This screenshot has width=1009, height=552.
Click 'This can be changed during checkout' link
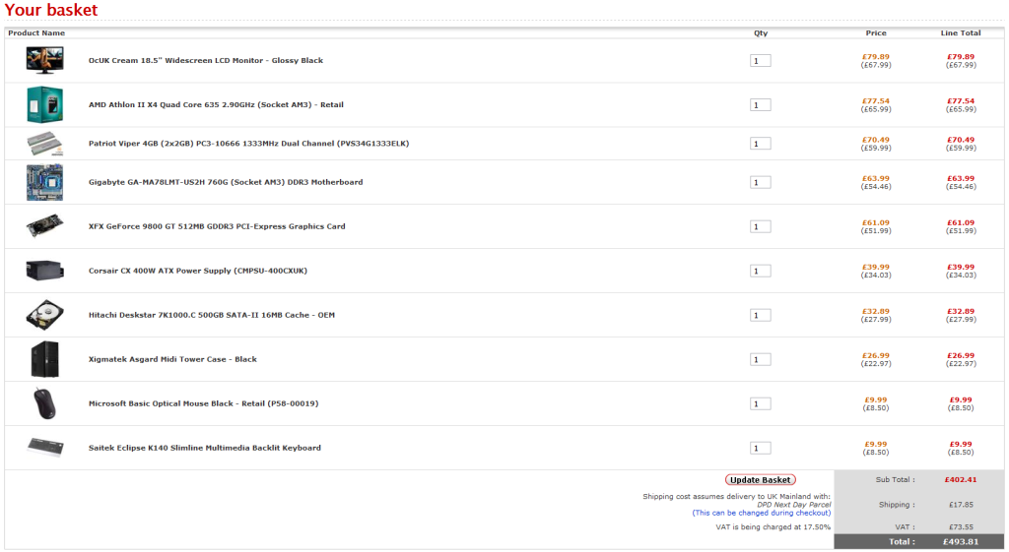[x=762, y=513]
